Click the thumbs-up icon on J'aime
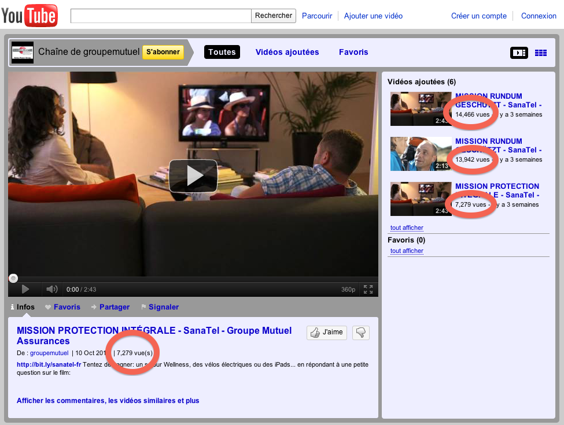This screenshot has width=564, height=425. [x=315, y=333]
